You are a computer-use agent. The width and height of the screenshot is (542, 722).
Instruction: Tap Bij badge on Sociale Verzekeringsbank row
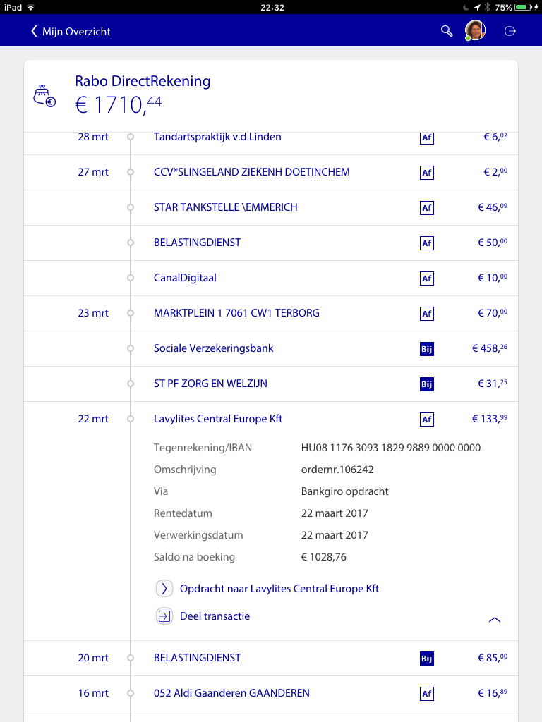[426, 349]
